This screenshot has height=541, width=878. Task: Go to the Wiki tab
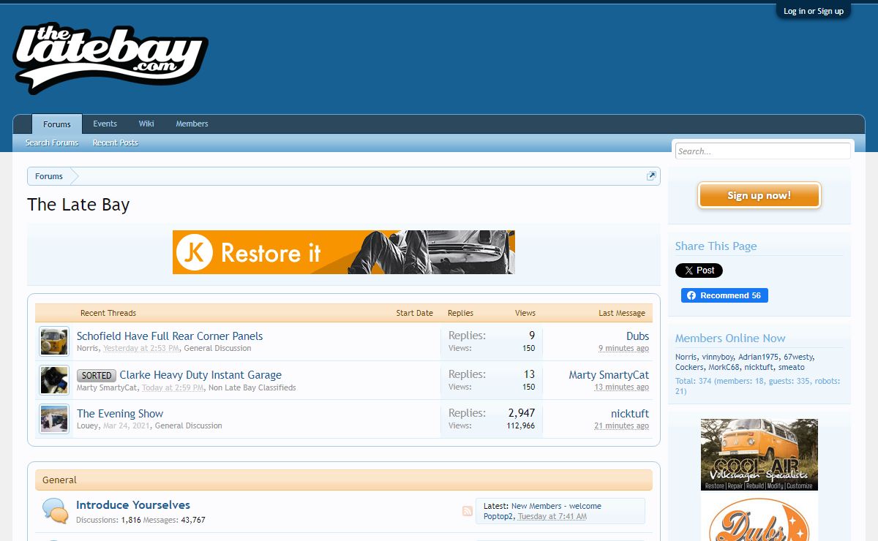point(146,124)
